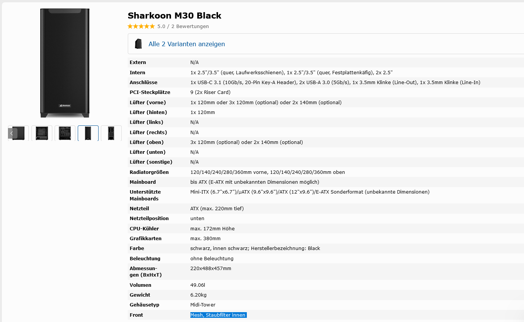This screenshot has width=524, height=322.
Task: Click the highlighted Mesh, Staubfilter innen text
Action: (x=218, y=315)
